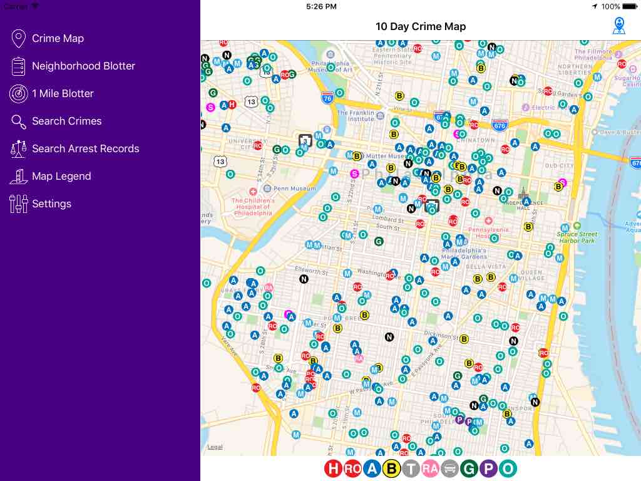Open the Legal link on the map
Image resolution: width=641 pixels, height=481 pixels.
tap(215, 447)
